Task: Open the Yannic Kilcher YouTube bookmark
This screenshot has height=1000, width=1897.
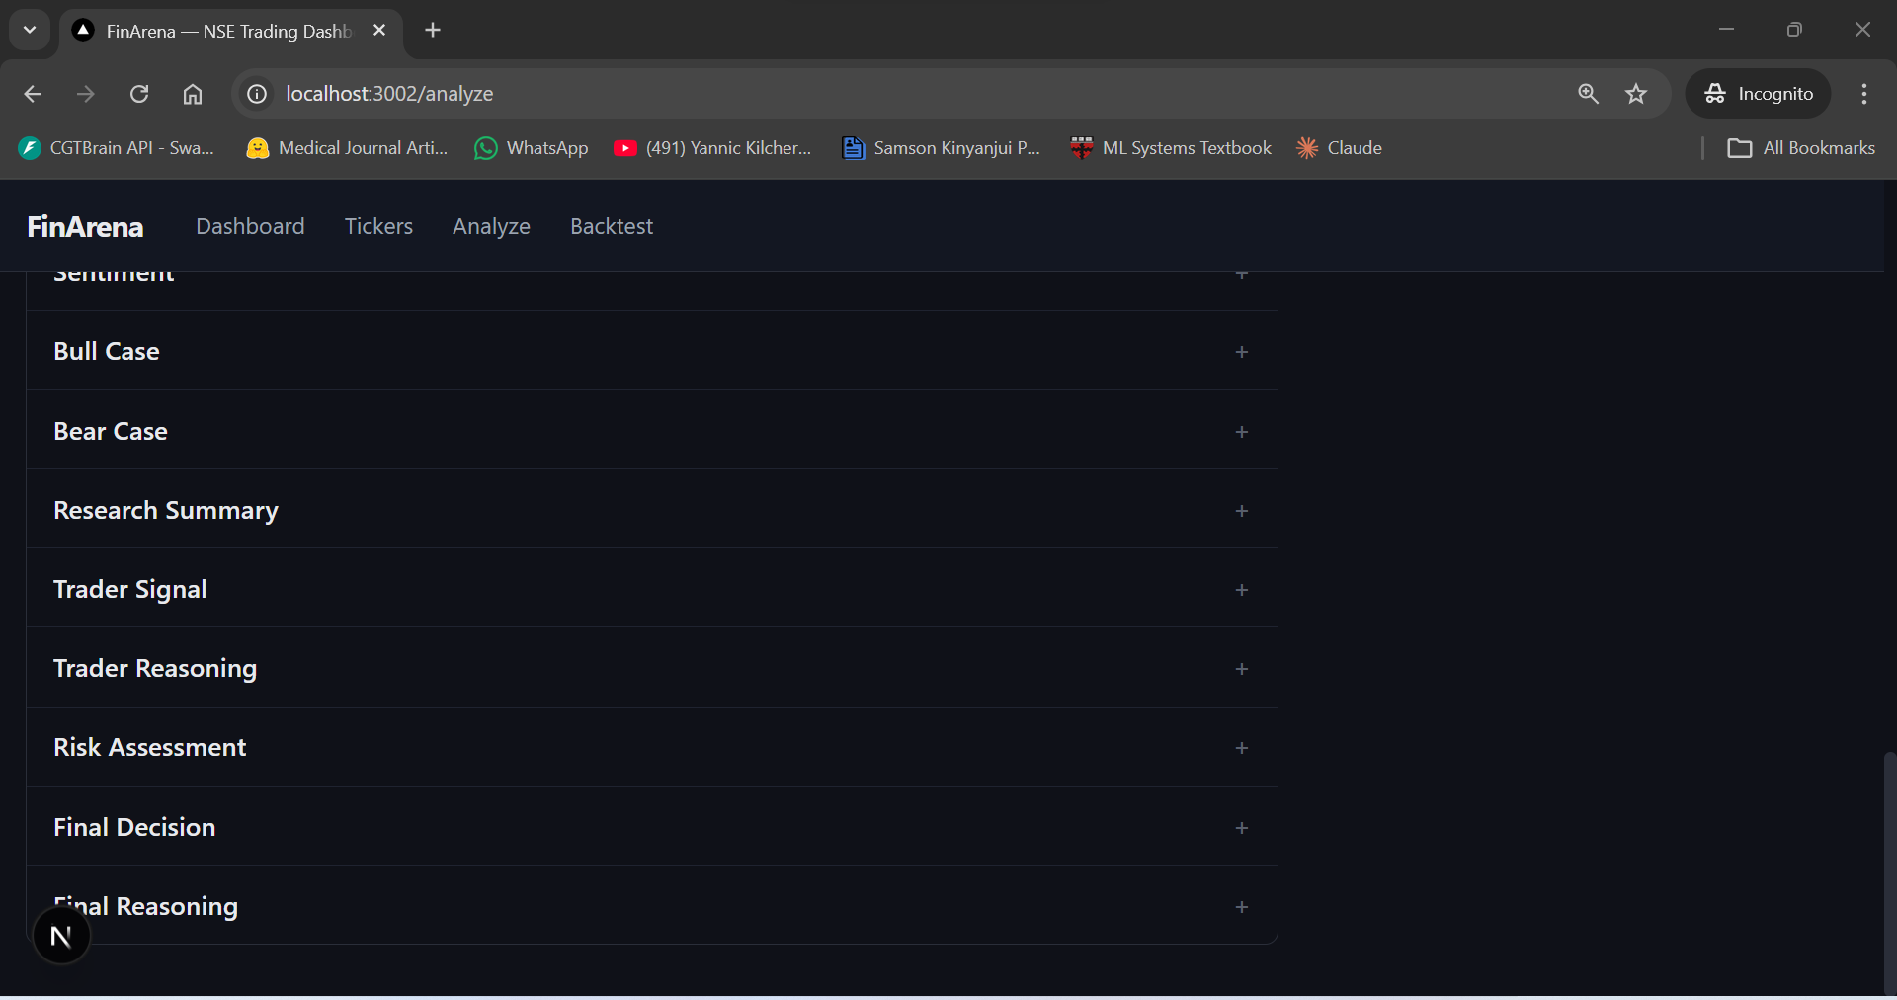Action: pyautogui.click(x=711, y=147)
